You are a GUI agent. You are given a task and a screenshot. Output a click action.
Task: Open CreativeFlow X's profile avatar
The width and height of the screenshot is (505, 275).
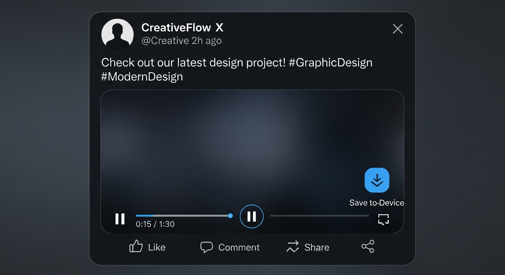[118, 34]
